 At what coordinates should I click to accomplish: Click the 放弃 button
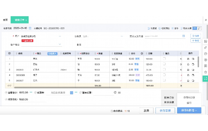tap(147, 110)
